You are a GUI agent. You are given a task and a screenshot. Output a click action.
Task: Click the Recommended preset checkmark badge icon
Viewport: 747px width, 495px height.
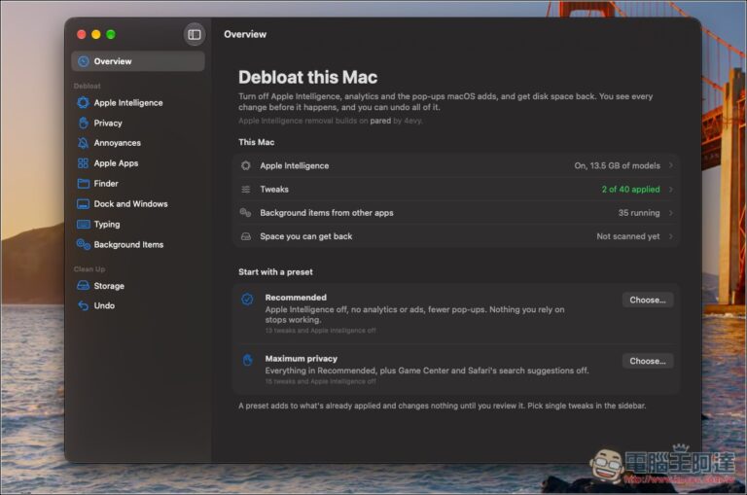click(247, 300)
